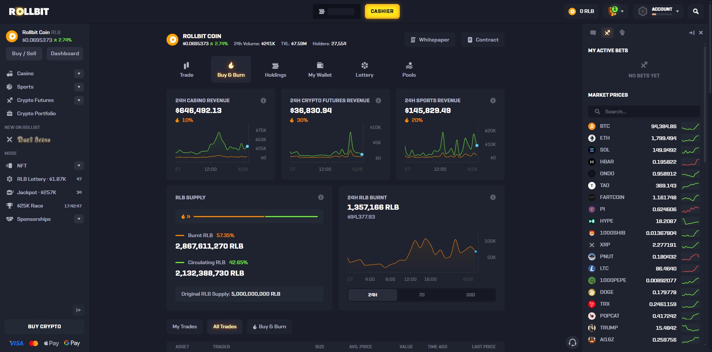Open the chat bubble panel icon
This screenshot has height=352, width=712.
[x=593, y=33]
